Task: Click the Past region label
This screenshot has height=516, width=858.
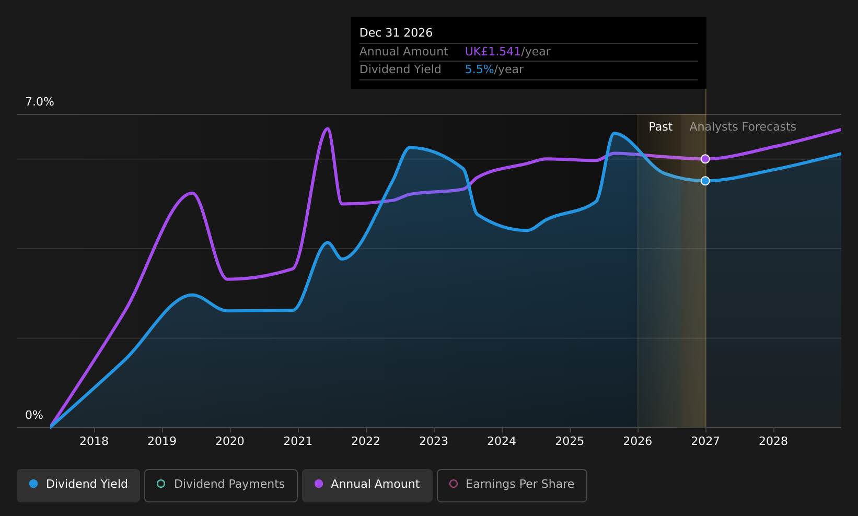Action: point(660,127)
